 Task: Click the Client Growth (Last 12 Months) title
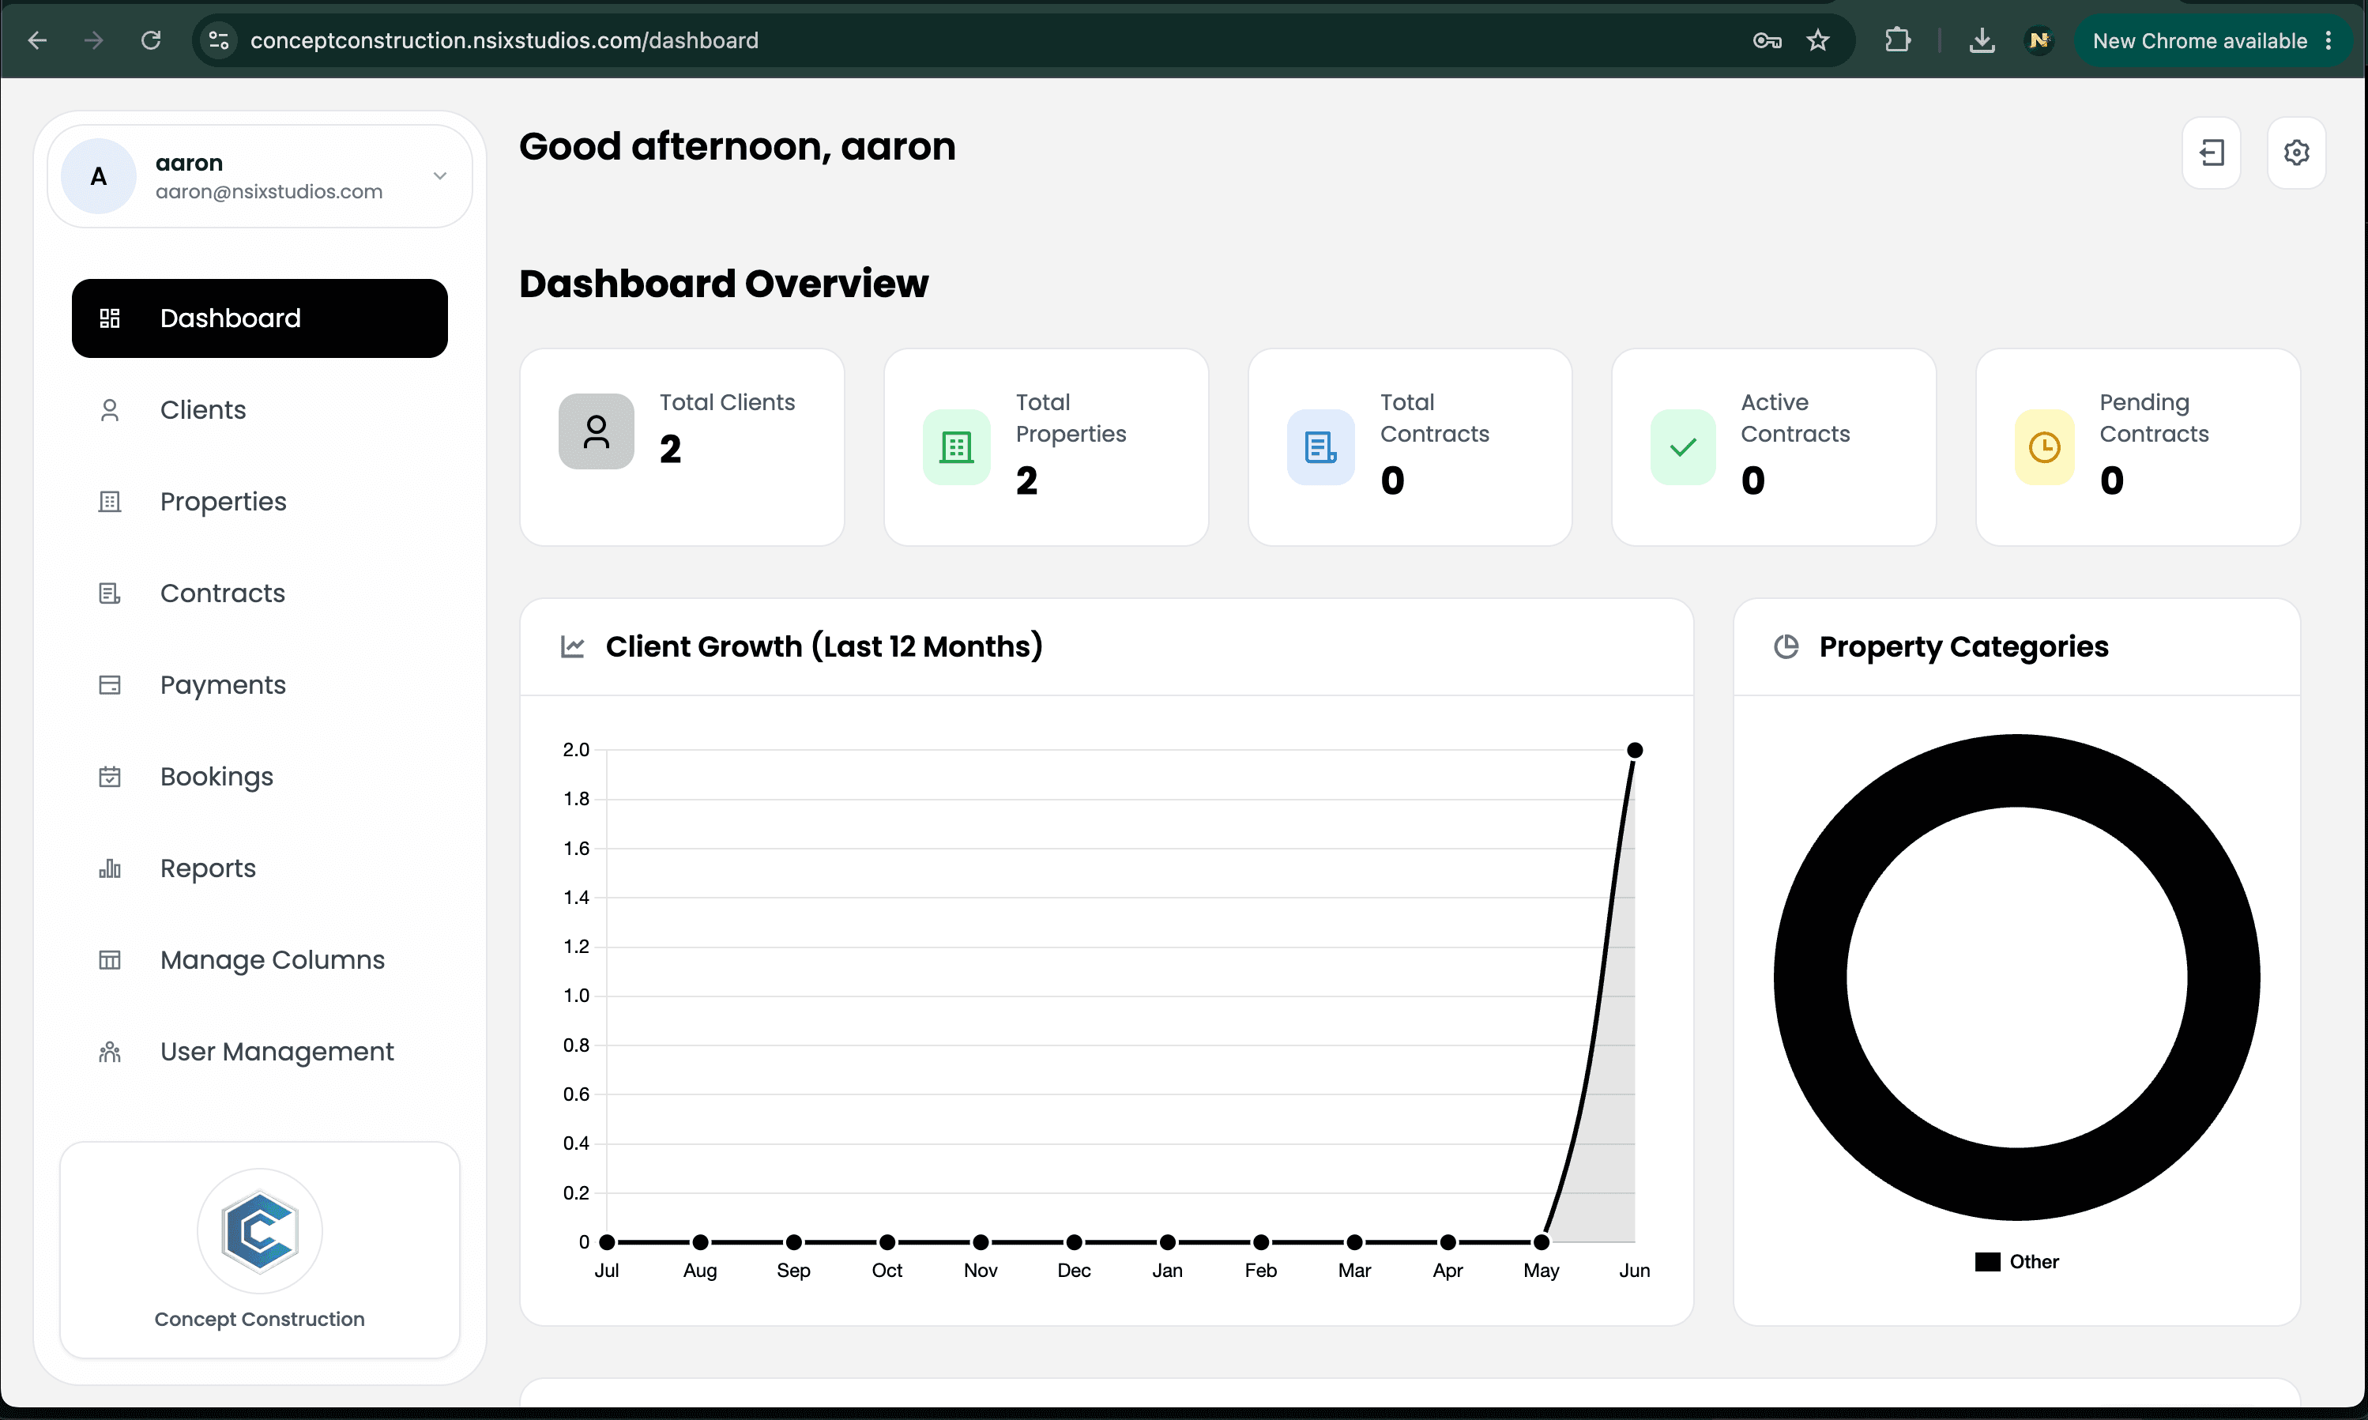point(824,647)
